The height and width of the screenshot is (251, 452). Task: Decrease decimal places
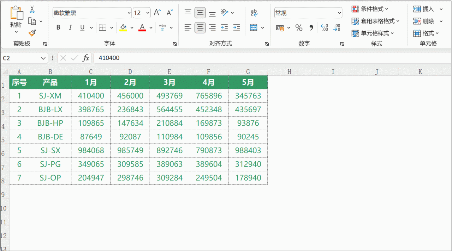[x=337, y=27]
